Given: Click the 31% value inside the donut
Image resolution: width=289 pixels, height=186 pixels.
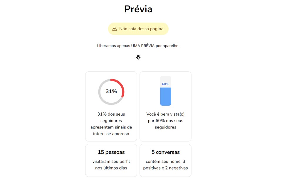Looking at the screenshot, I should 111,92.
